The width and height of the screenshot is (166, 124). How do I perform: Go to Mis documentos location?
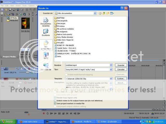click(x=46, y=45)
